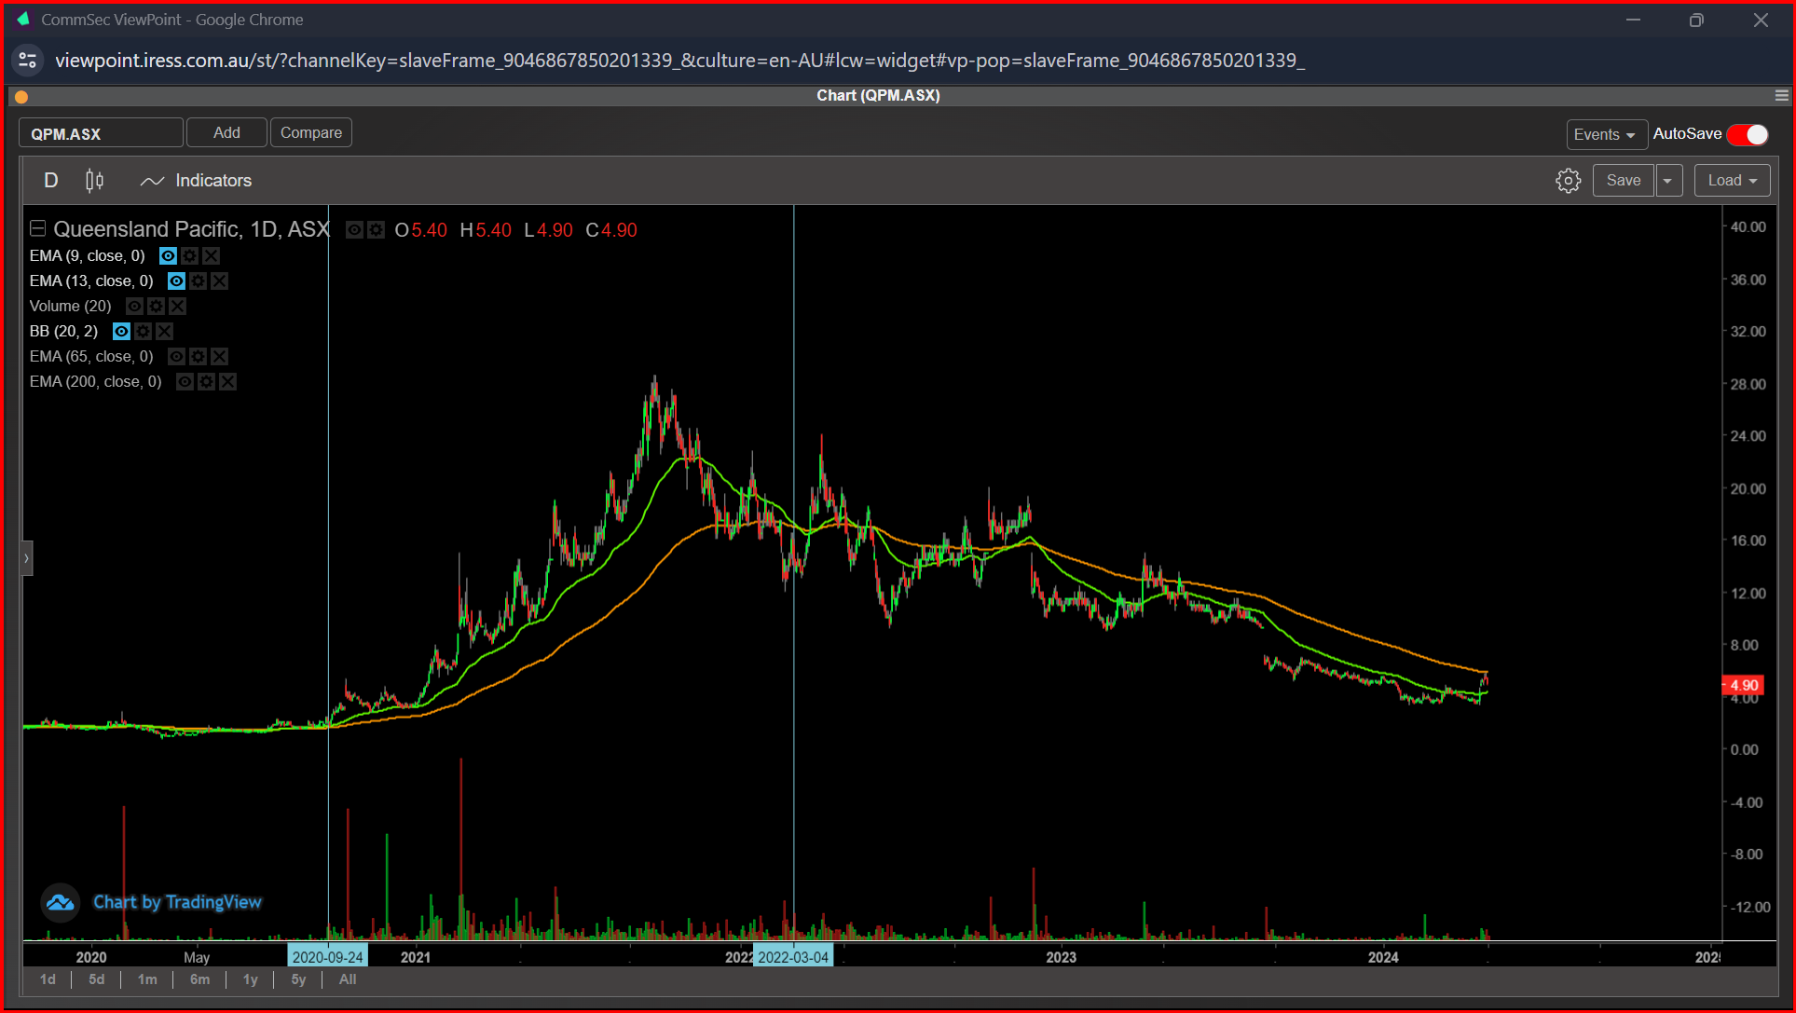Screen dimensions: 1796x1013
Task: Click the 40.00 price axis label
Action: [x=1748, y=227]
